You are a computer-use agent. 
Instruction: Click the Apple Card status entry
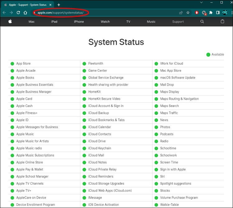click(x=24, y=99)
